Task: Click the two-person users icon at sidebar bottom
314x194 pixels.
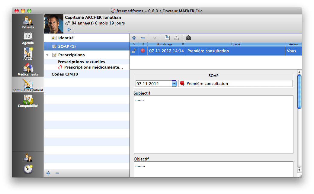Action: [28, 158]
